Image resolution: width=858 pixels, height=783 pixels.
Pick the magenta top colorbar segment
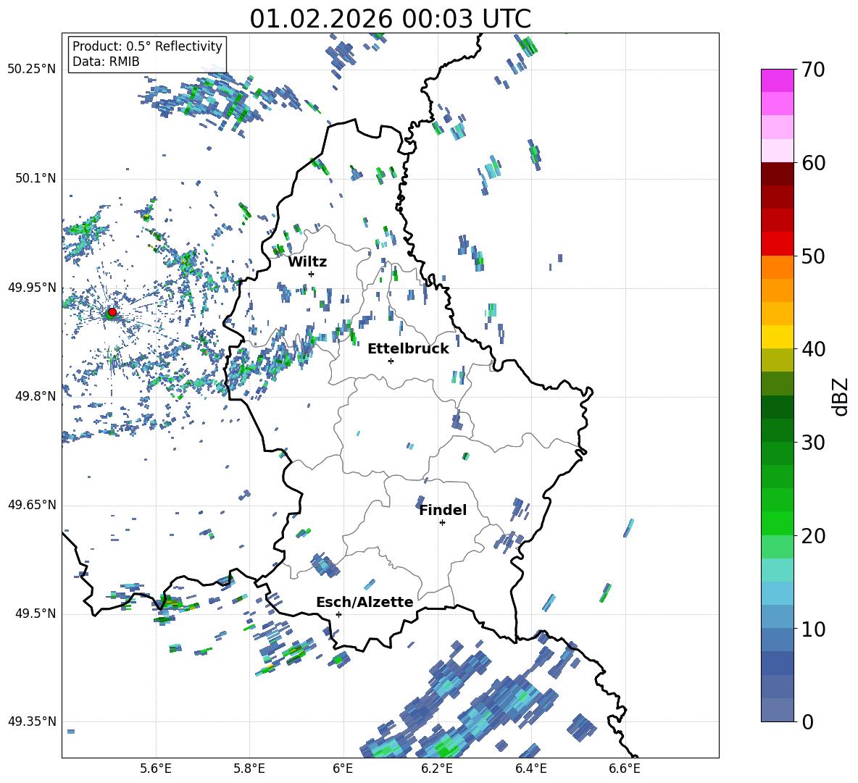click(777, 81)
